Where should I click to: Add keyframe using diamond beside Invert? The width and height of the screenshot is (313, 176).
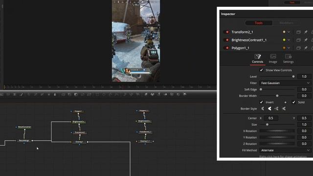coord(285,102)
